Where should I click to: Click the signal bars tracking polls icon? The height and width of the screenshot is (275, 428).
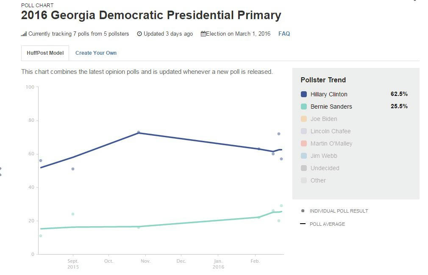[24, 34]
